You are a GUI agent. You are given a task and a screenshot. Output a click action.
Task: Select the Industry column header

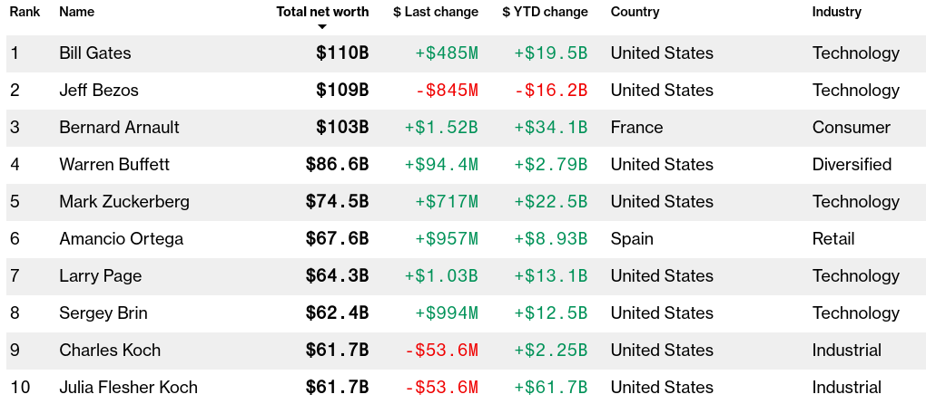click(x=836, y=12)
